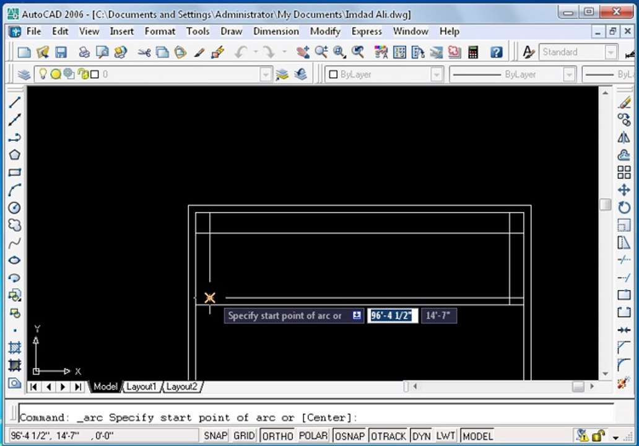Select the Construction Line tool
Screen dimensions: 639x446
click(15, 120)
